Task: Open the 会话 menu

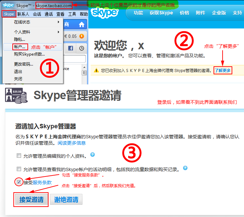Action: 37,14
